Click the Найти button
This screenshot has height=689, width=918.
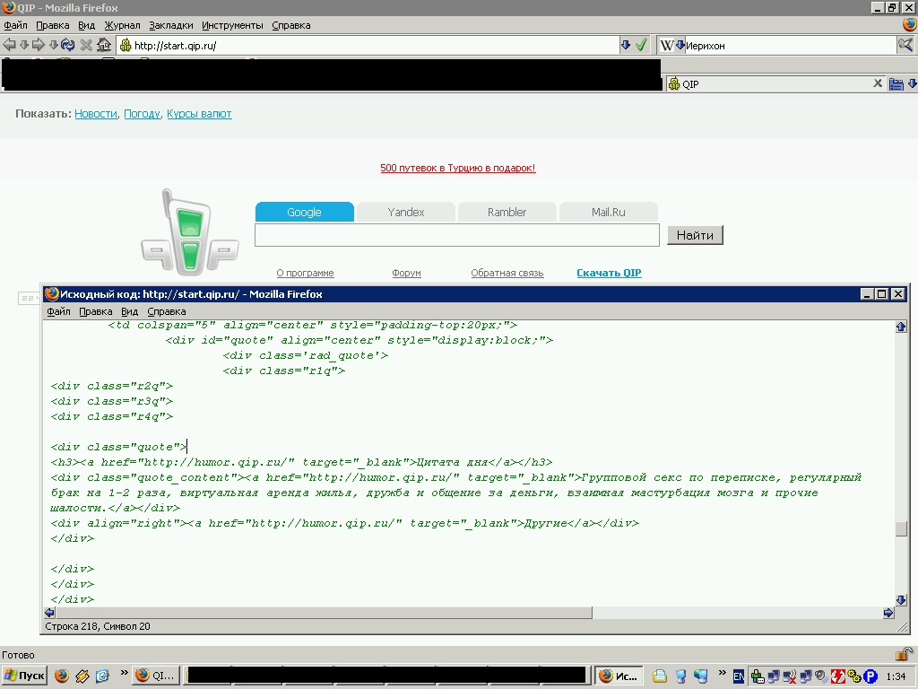click(x=695, y=235)
